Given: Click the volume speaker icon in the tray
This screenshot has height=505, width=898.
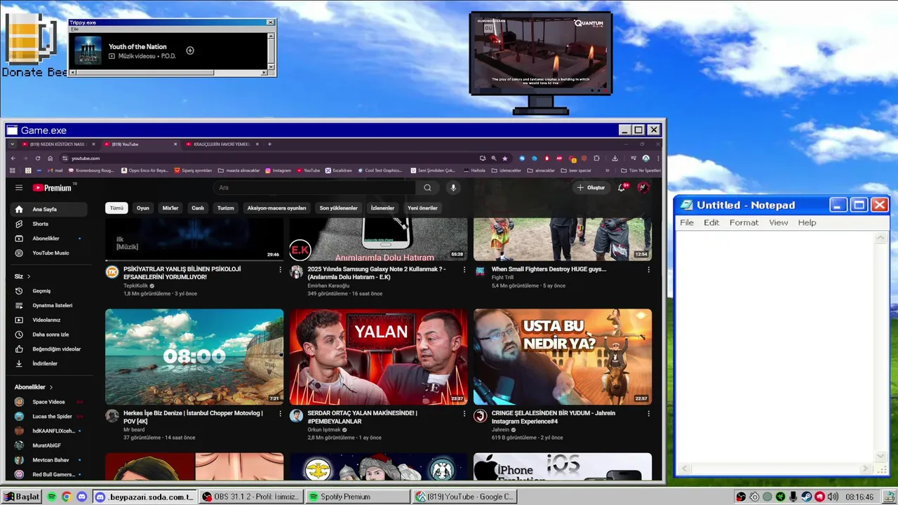Looking at the screenshot, I should click(832, 497).
